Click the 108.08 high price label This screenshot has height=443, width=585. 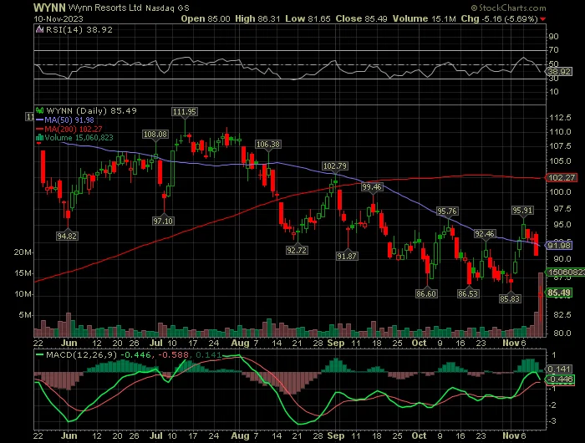(155, 134)
